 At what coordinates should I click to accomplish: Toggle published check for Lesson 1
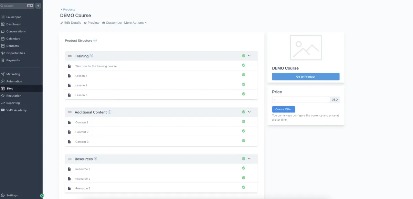pos(243,75)
